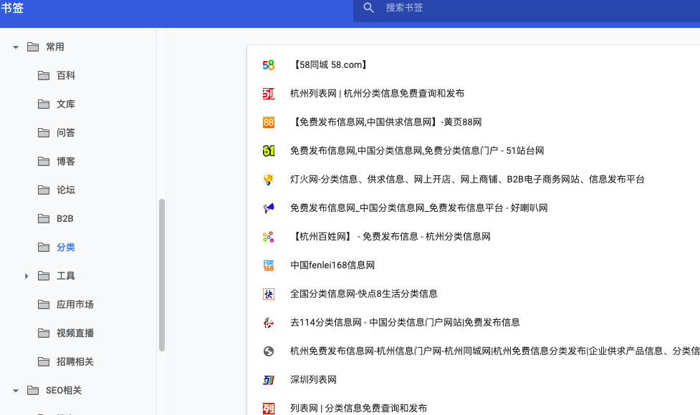
Task: Open the 深圳列表网 bookmark
Action: click(313, 380)
